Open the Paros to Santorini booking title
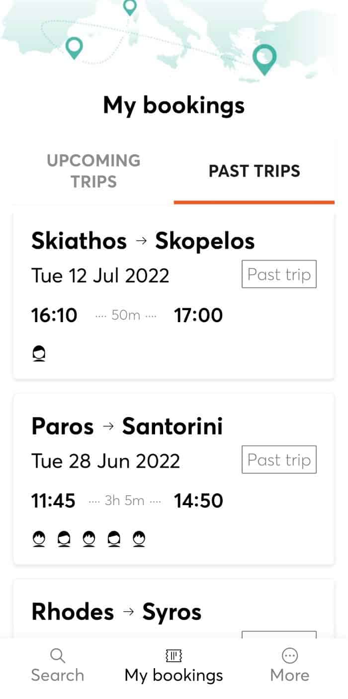Image resolution: width=348 pixels, height=699 pixels. [x=127, y=427]
